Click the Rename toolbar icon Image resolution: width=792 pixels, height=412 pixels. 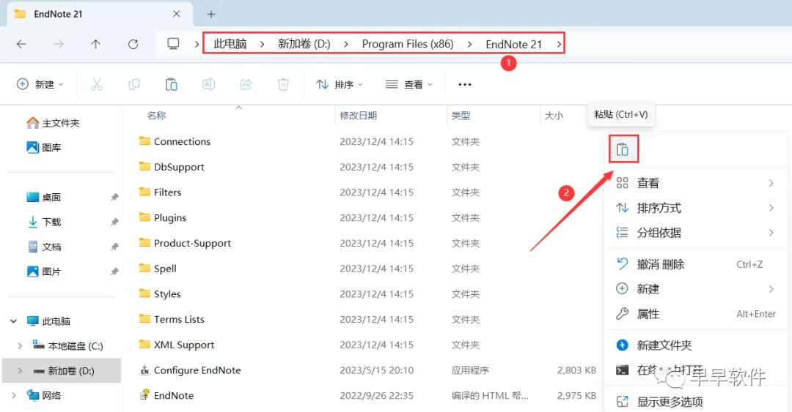tap(208, 84)
